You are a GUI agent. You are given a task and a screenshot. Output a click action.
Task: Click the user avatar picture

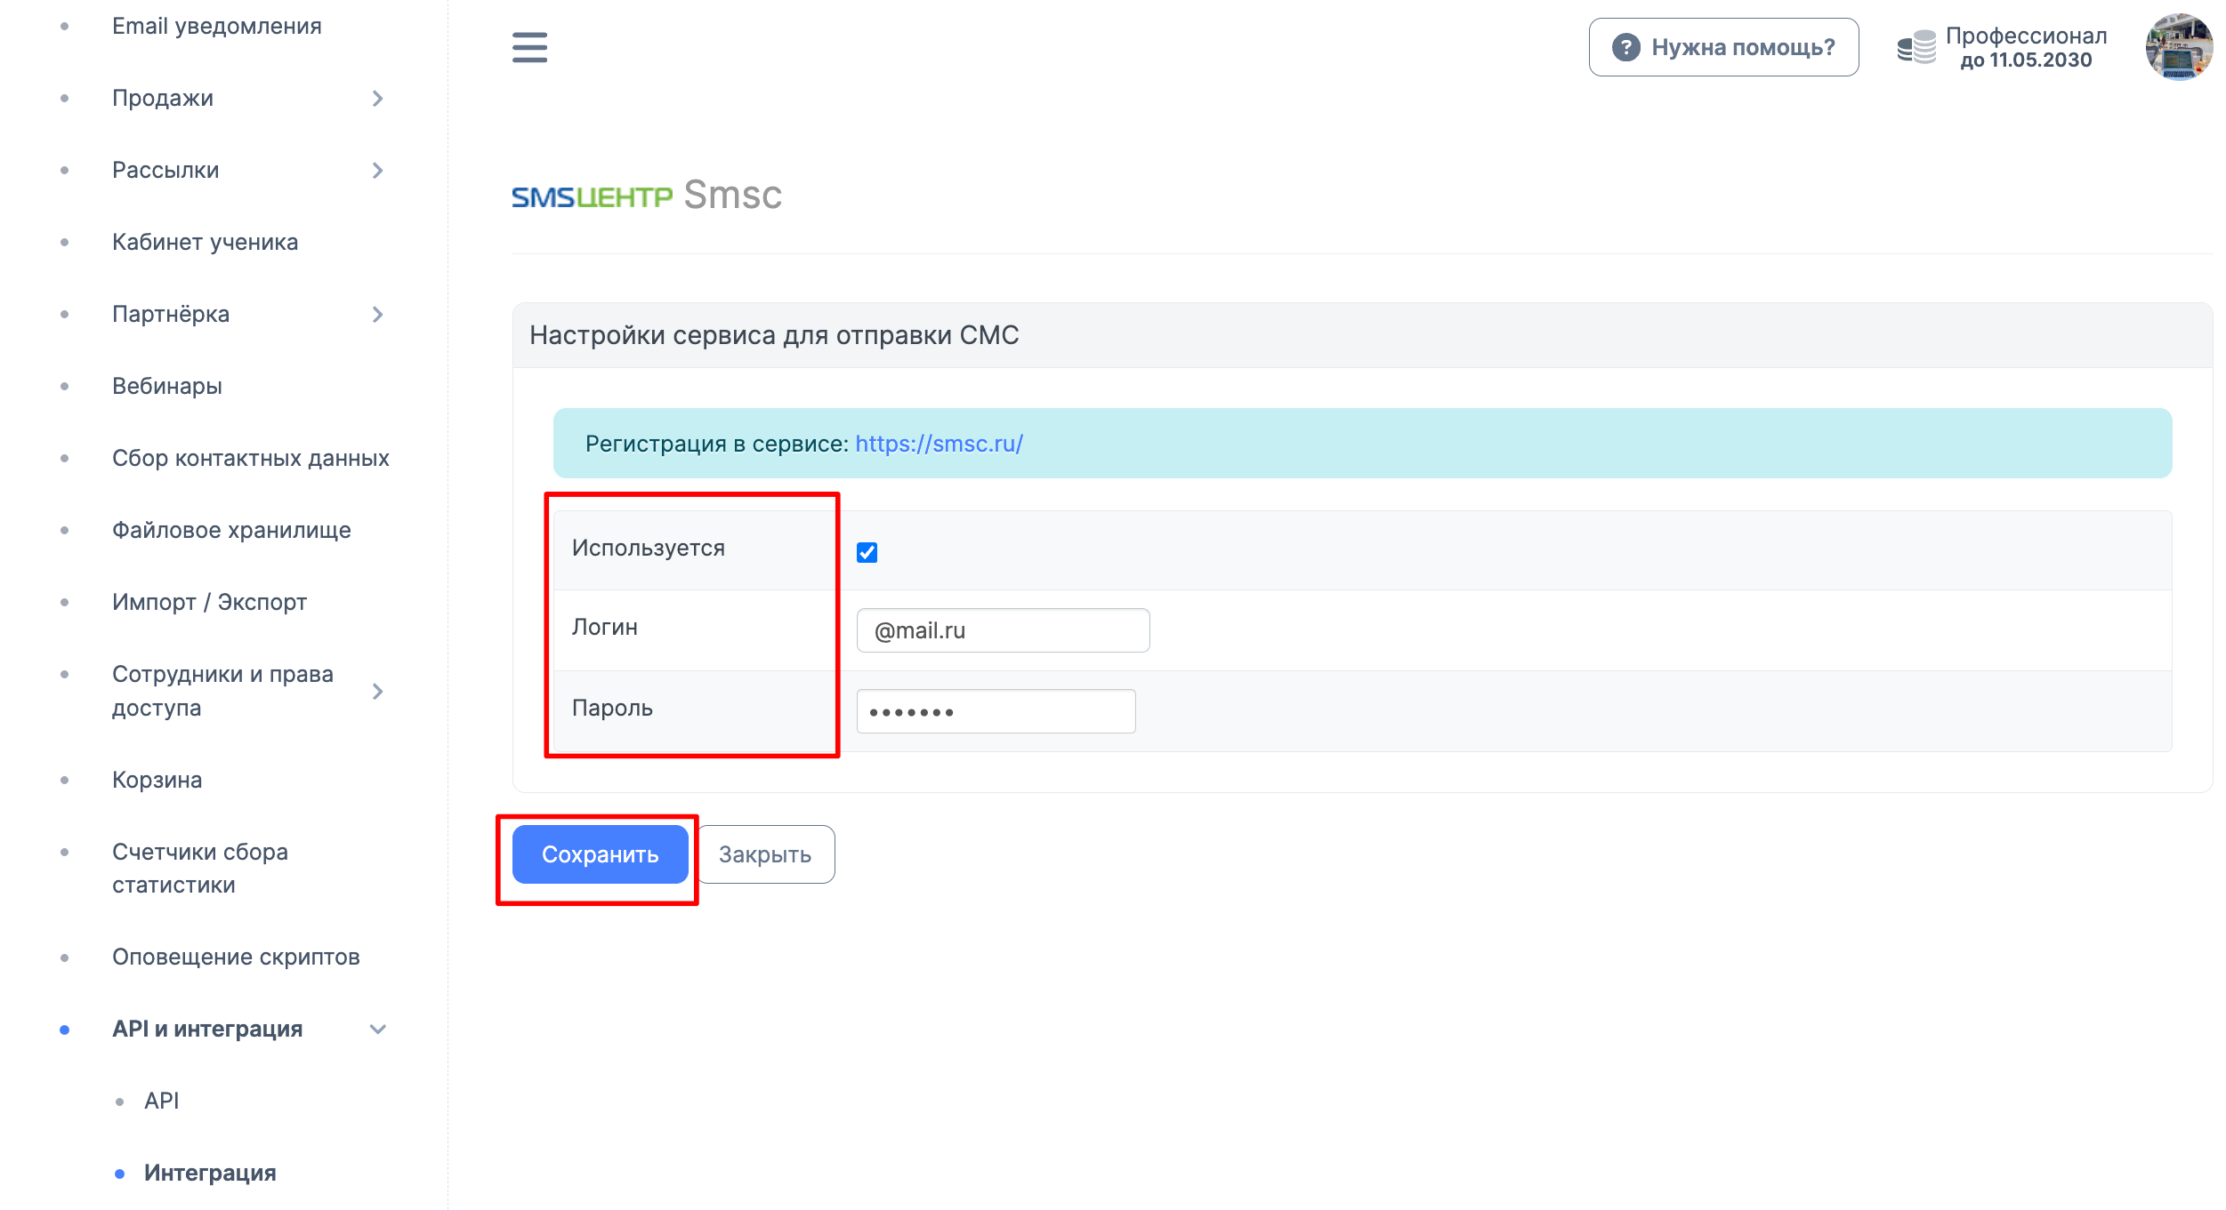click(2178, 46)
